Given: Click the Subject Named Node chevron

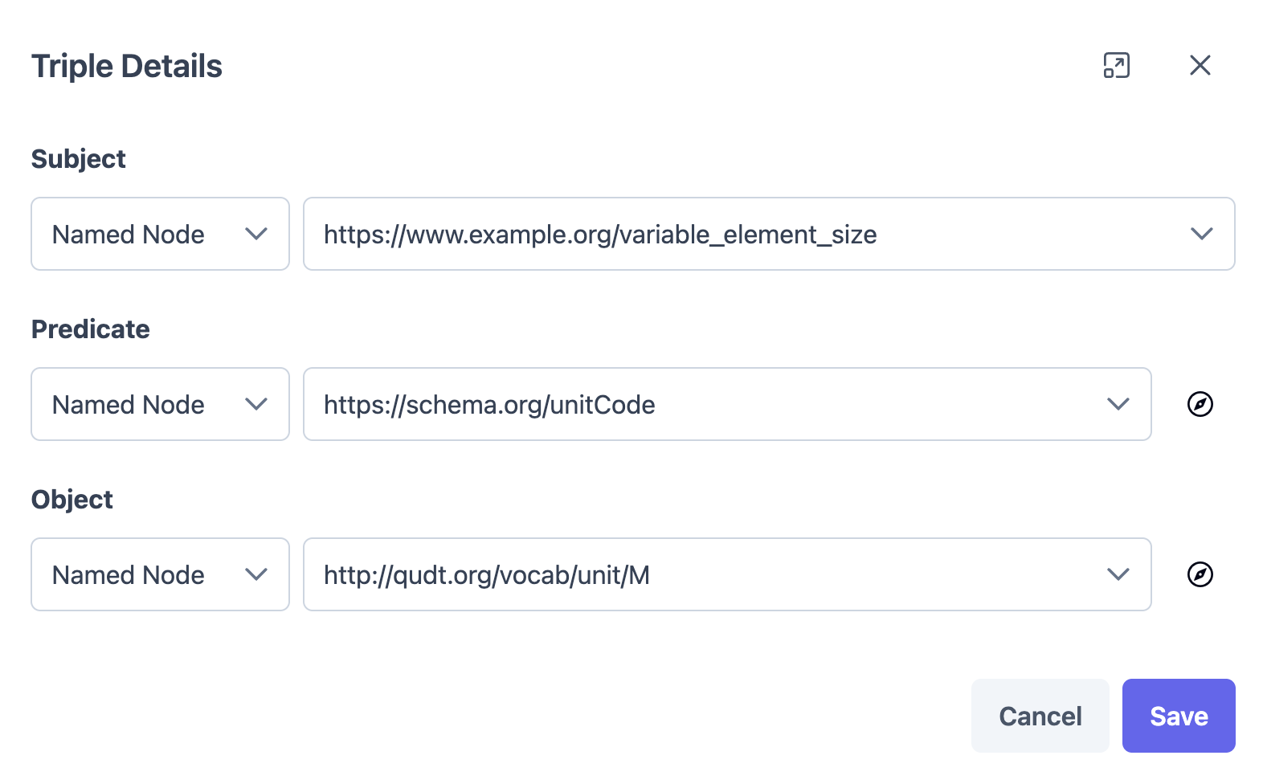Looking at the screenshot, I should click(255, 234).
